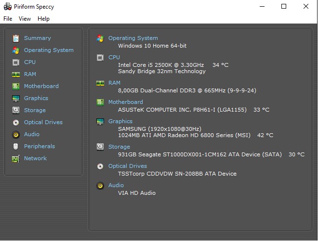Image resolution: width=318 pixels, height=241 pixels.
Task: Open the File menu
Action: point(8,19)
